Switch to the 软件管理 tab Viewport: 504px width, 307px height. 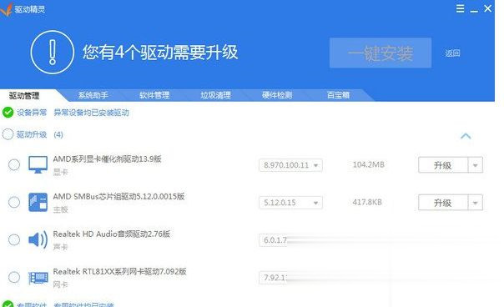[x=154, y=95]
